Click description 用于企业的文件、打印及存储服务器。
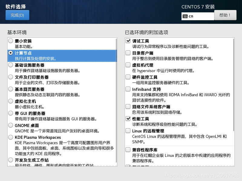 tap(47, 83)
